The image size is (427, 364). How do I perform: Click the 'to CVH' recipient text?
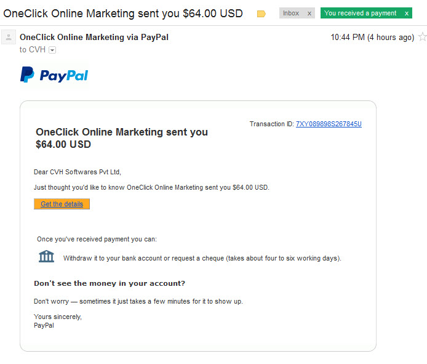33,50
